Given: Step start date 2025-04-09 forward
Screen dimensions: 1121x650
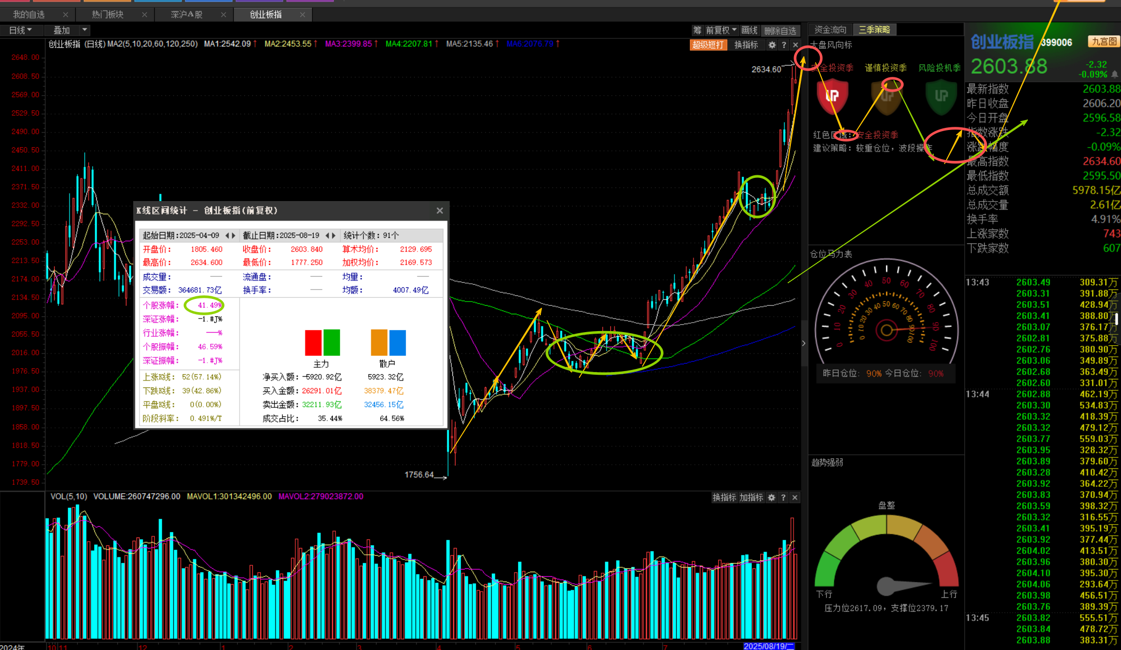Looking at the screenshot, I should (234, 235).
